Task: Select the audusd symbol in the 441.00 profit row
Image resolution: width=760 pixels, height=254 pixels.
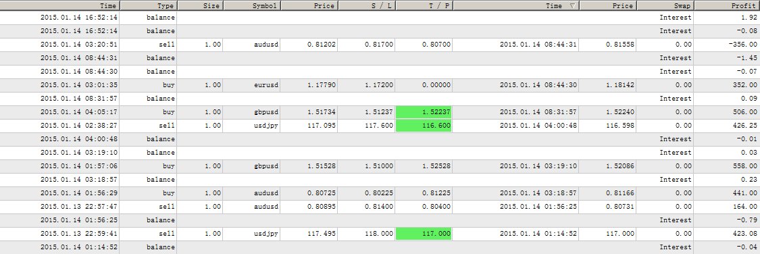Action: 266,193
